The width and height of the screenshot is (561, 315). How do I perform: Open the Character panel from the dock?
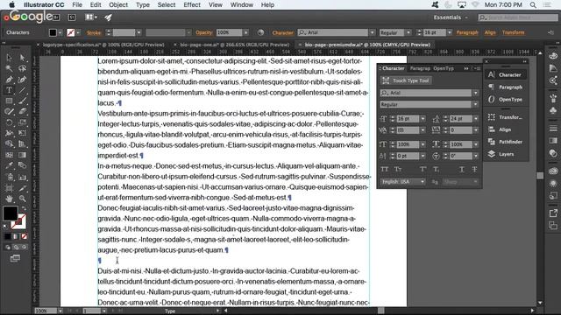click(x=505, y=74)
